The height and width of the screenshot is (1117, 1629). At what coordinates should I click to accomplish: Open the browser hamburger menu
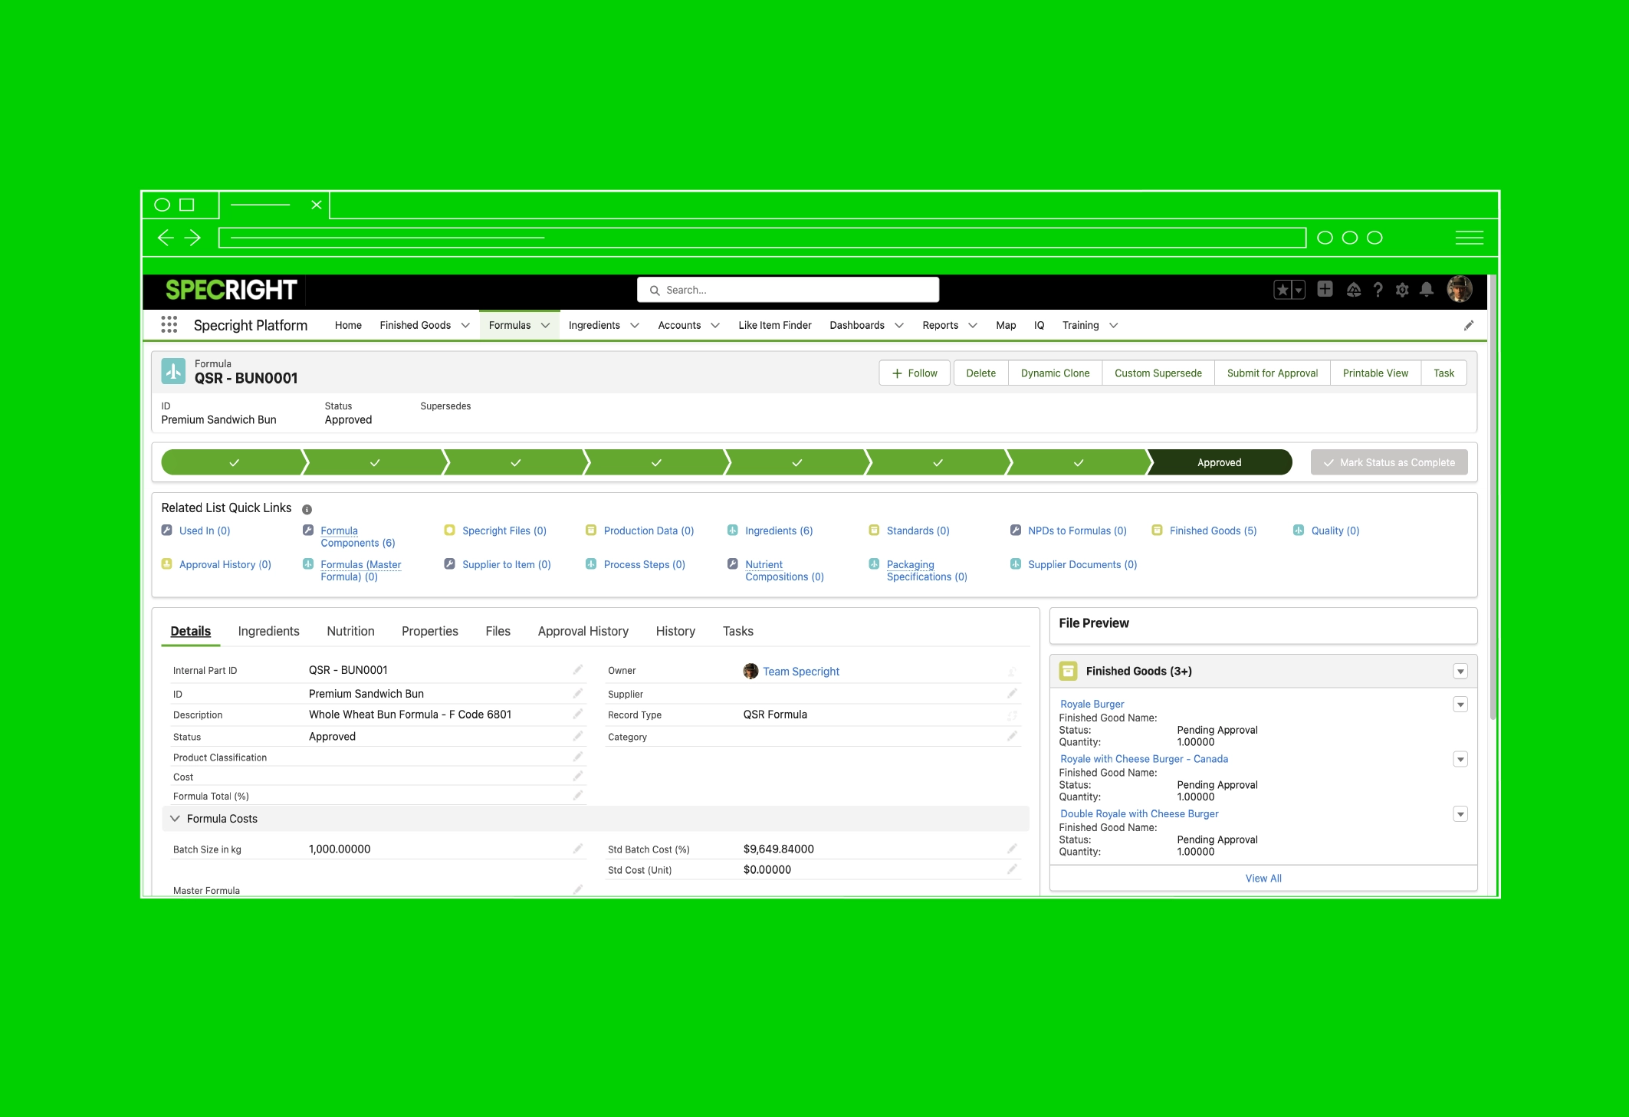click(1469, 238)
